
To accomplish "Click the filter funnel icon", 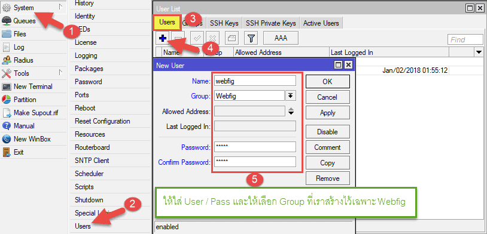I will pyautogui.click(x=251, y=38).
